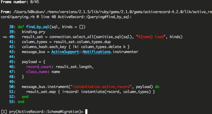212x114 pixels.
Task: Click the empty array brackets after binds
Action: click(81, 27)
